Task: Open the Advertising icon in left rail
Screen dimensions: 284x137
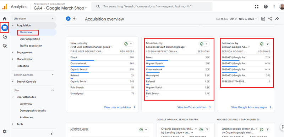Action: point(5,46)
